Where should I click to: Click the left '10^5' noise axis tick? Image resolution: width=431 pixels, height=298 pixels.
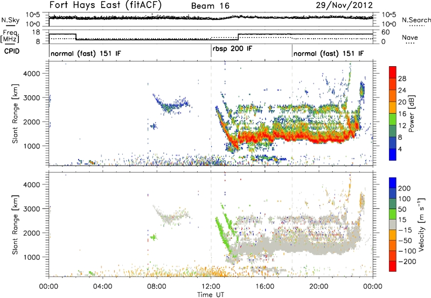[33, 15]
